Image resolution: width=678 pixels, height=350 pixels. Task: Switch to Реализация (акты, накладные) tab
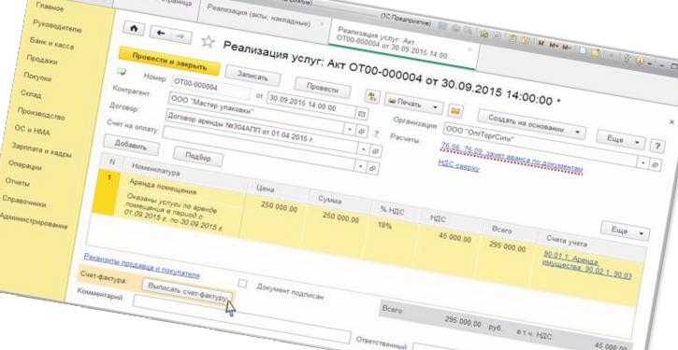click(x=258, y=17)
